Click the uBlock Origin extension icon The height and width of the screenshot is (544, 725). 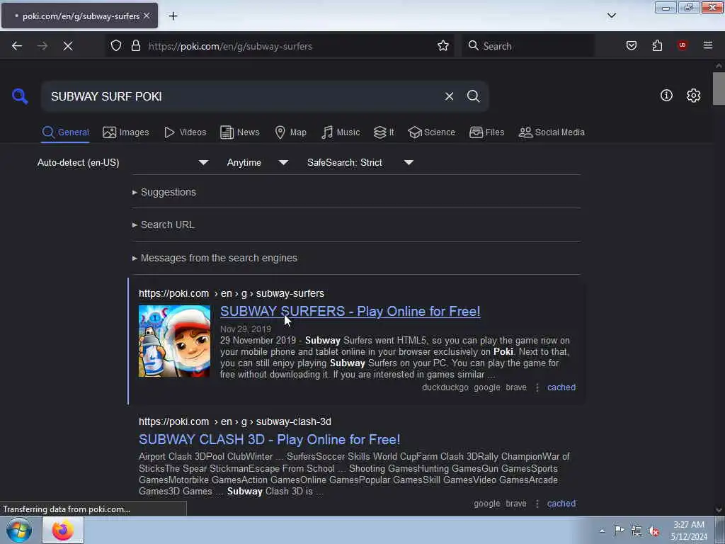(x=682, y=45)
